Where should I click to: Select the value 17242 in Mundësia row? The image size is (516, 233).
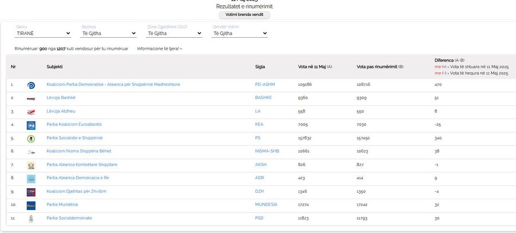[363, 205]
